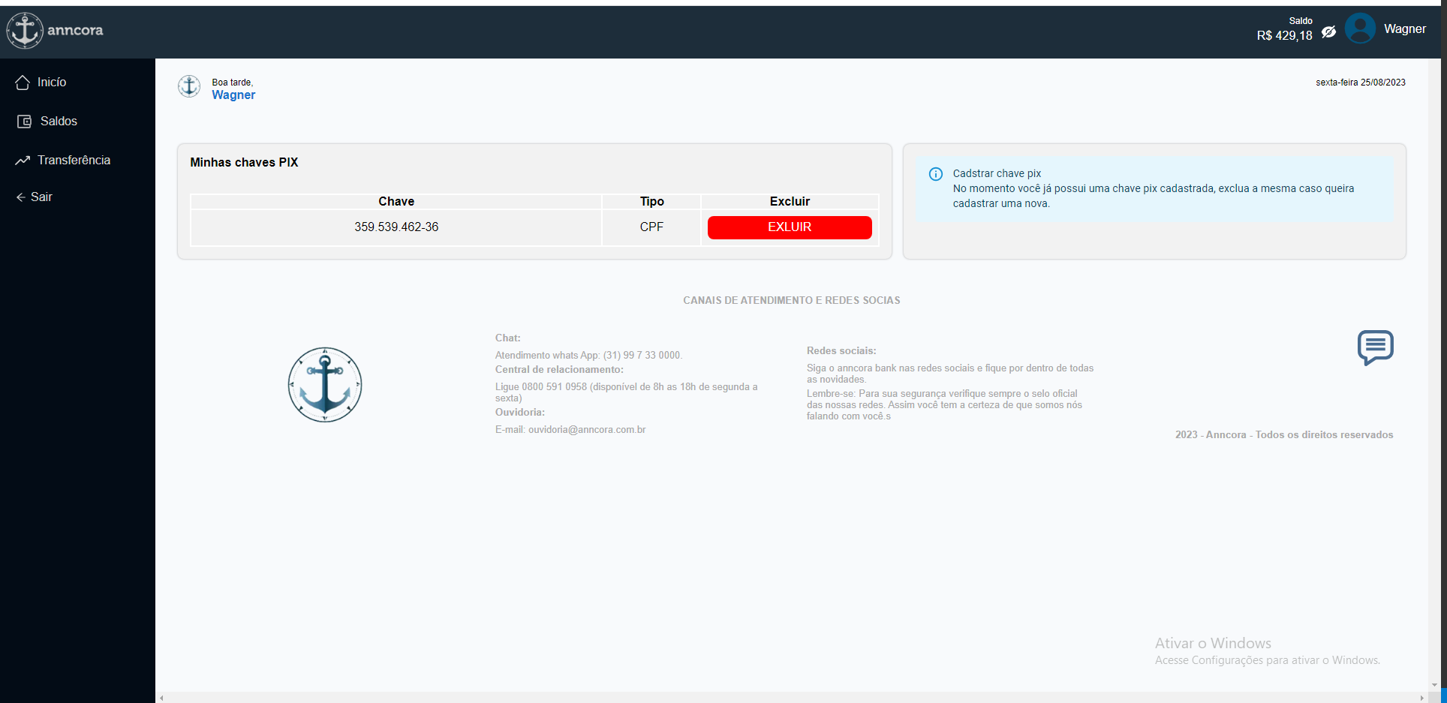Click the info icon beside Cadastrar chave pix
1447x703 pixels.
coord(936,174)
